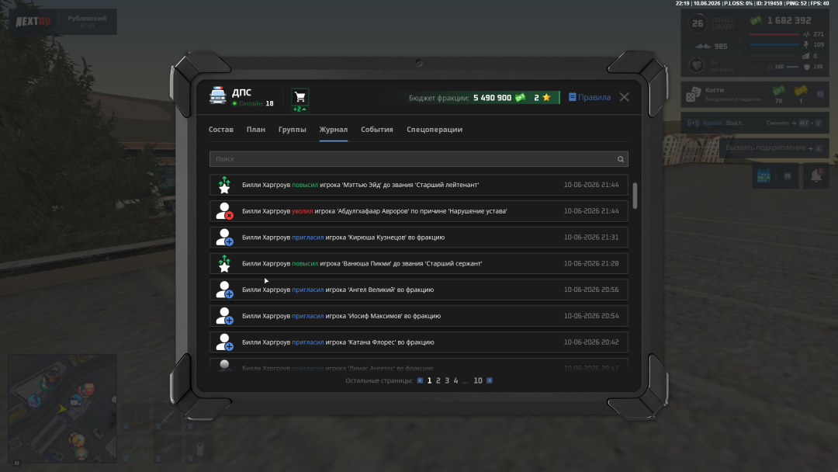Screen dimensions: 838x472
Task: Click 'Сменить' channel control
Action: click(x=794, y=123)
